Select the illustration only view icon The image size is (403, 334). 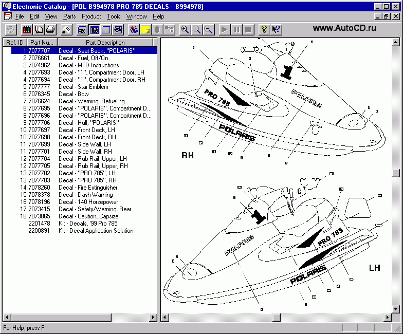(117, 30)
